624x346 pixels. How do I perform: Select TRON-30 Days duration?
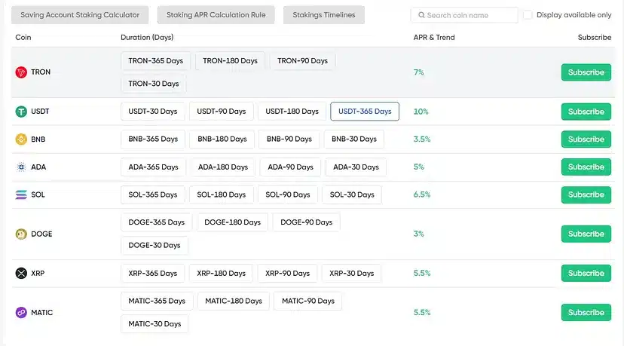[154, 84]
